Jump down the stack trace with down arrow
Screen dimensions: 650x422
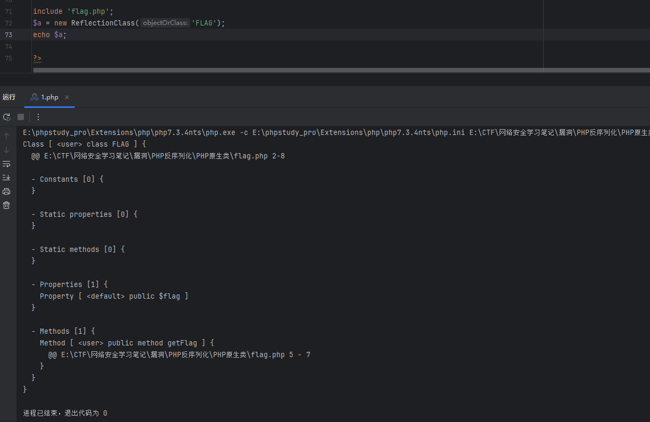6,150
